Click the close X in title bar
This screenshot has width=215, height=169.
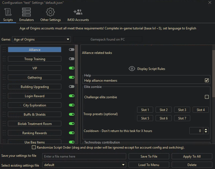[x=210, y=3]
